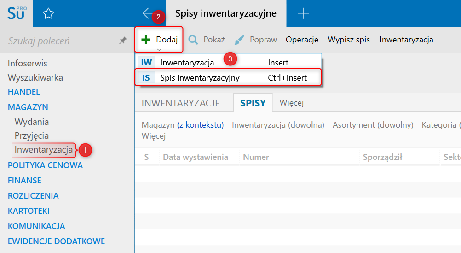461x253 pixels.
Task: Click the magnifier Pokaż icon
Action: pos(193,40)
